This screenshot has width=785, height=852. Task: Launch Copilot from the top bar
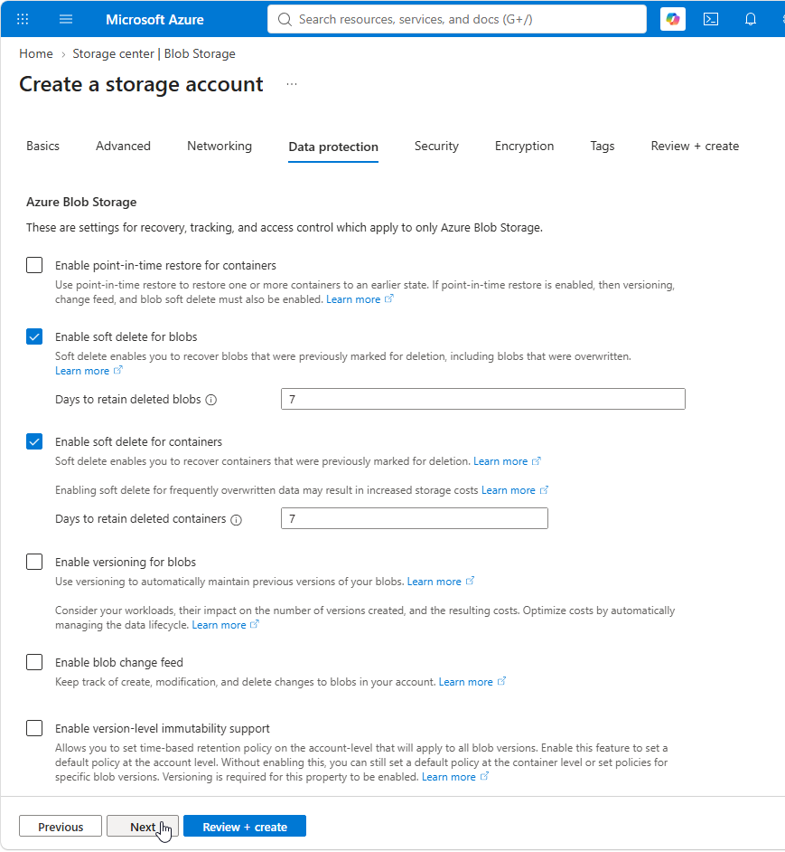tap(673, 20)
